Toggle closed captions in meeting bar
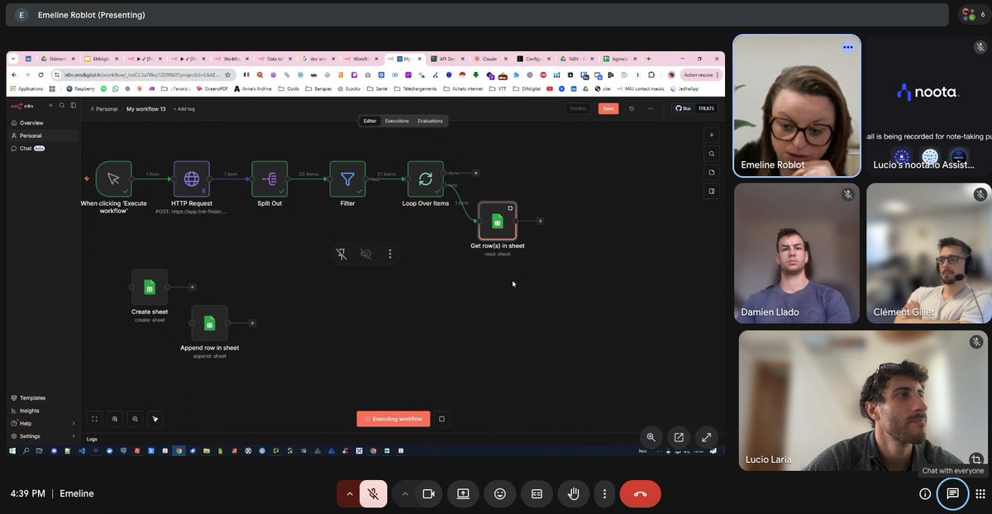This screenshot has height=514, width=992. tap(537, 493)
